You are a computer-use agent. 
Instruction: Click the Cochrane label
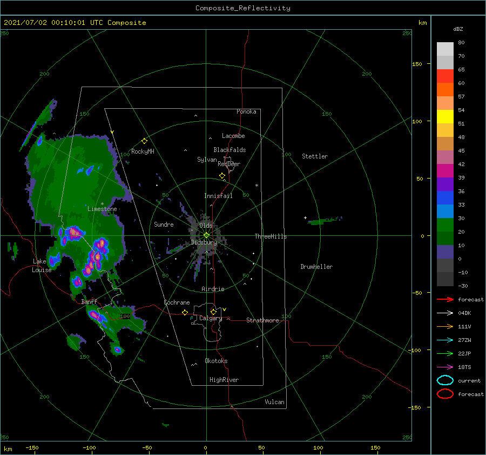coord(177,302)
